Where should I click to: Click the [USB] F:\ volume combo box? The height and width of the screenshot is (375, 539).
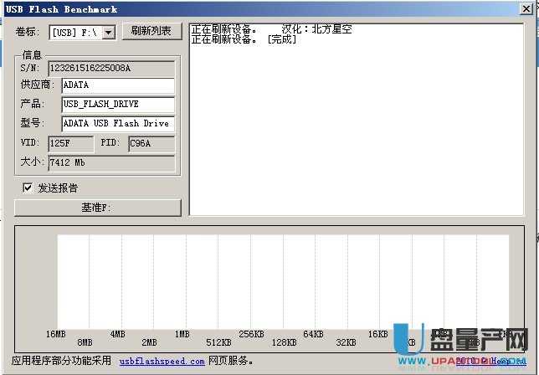[75, 33]
